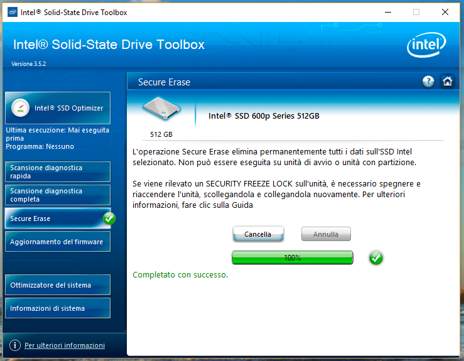Click the green checkmark beside Secure Erase
Viewport: 464px width, 361px height.
point(109,218)
